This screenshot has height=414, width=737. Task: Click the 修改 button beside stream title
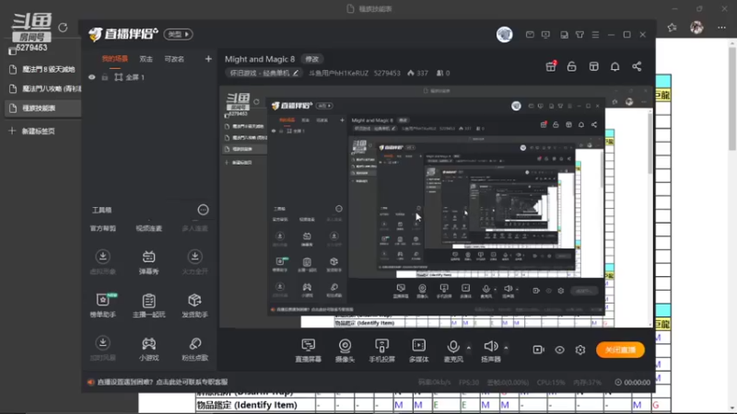pyautogui.click(x=312, y=59)
